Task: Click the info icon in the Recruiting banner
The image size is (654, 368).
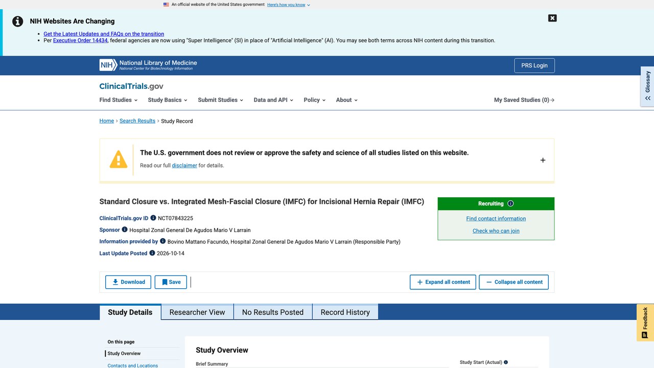Action: click(510, 203)
